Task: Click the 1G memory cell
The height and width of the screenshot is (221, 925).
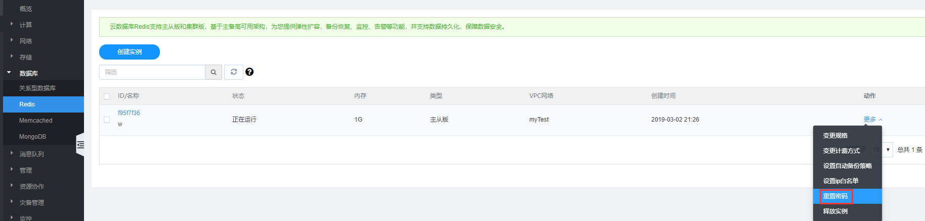Action: tap(358, 120)
